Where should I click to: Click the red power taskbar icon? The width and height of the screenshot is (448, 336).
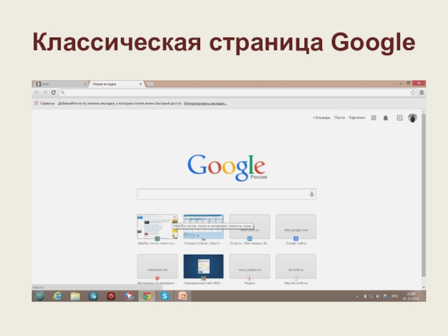point(111,296)
